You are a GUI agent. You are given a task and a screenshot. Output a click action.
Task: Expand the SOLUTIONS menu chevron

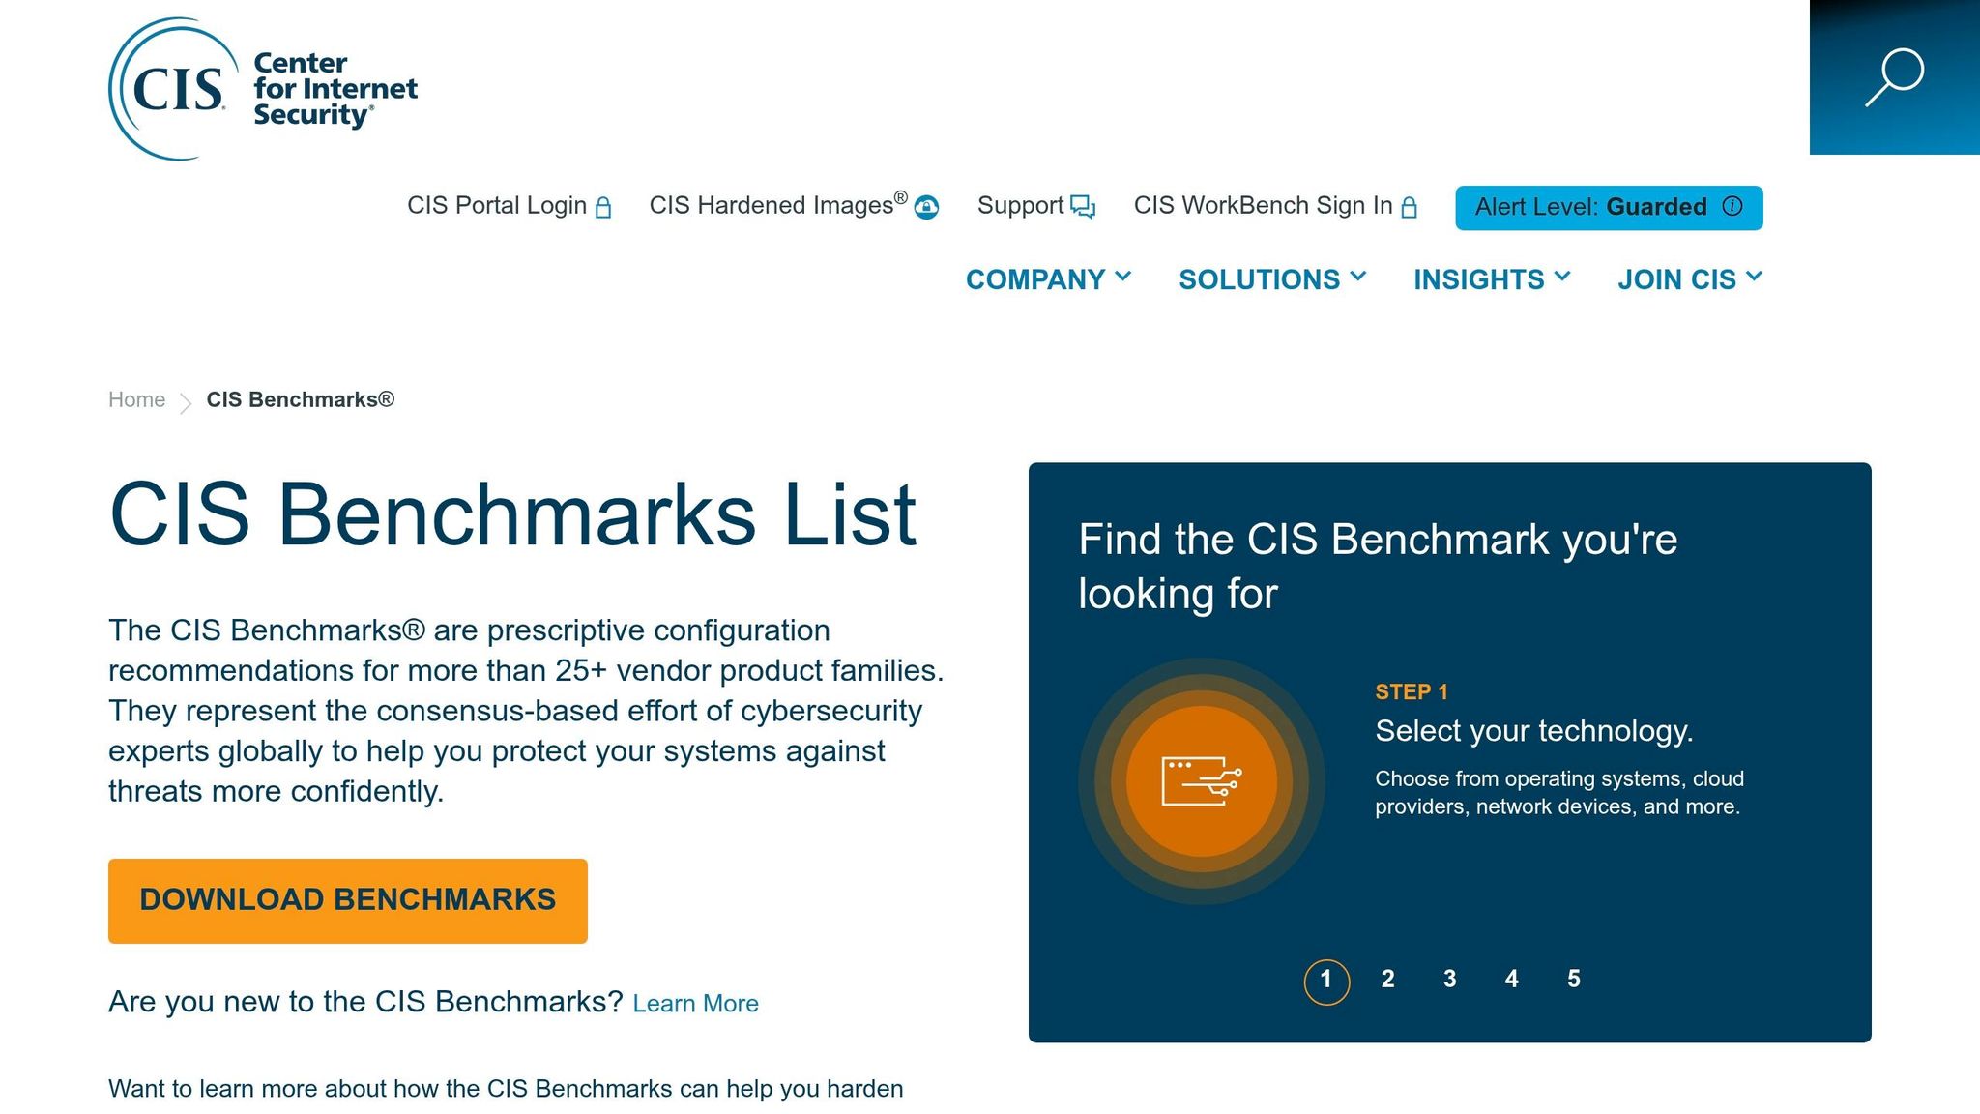1357,277
